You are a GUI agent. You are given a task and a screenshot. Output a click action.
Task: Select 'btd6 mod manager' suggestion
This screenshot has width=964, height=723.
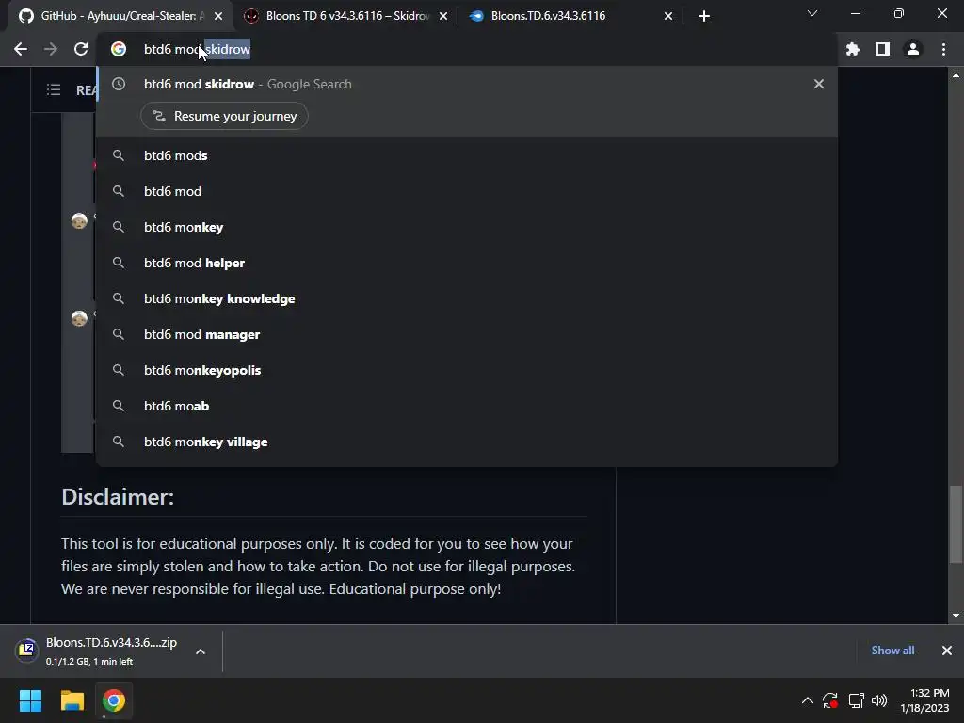pos(466,334)
